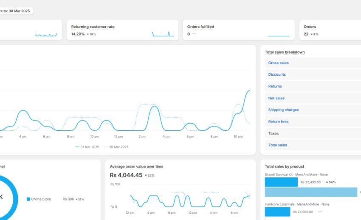Open Returns in sales breakdown

coord(275,86)
